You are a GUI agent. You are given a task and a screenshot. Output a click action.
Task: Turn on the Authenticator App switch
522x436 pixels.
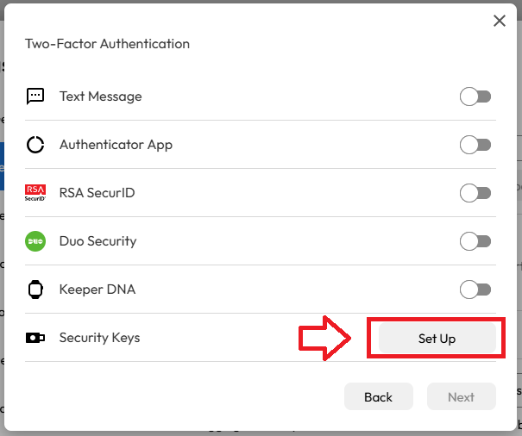tap(475, 145)
